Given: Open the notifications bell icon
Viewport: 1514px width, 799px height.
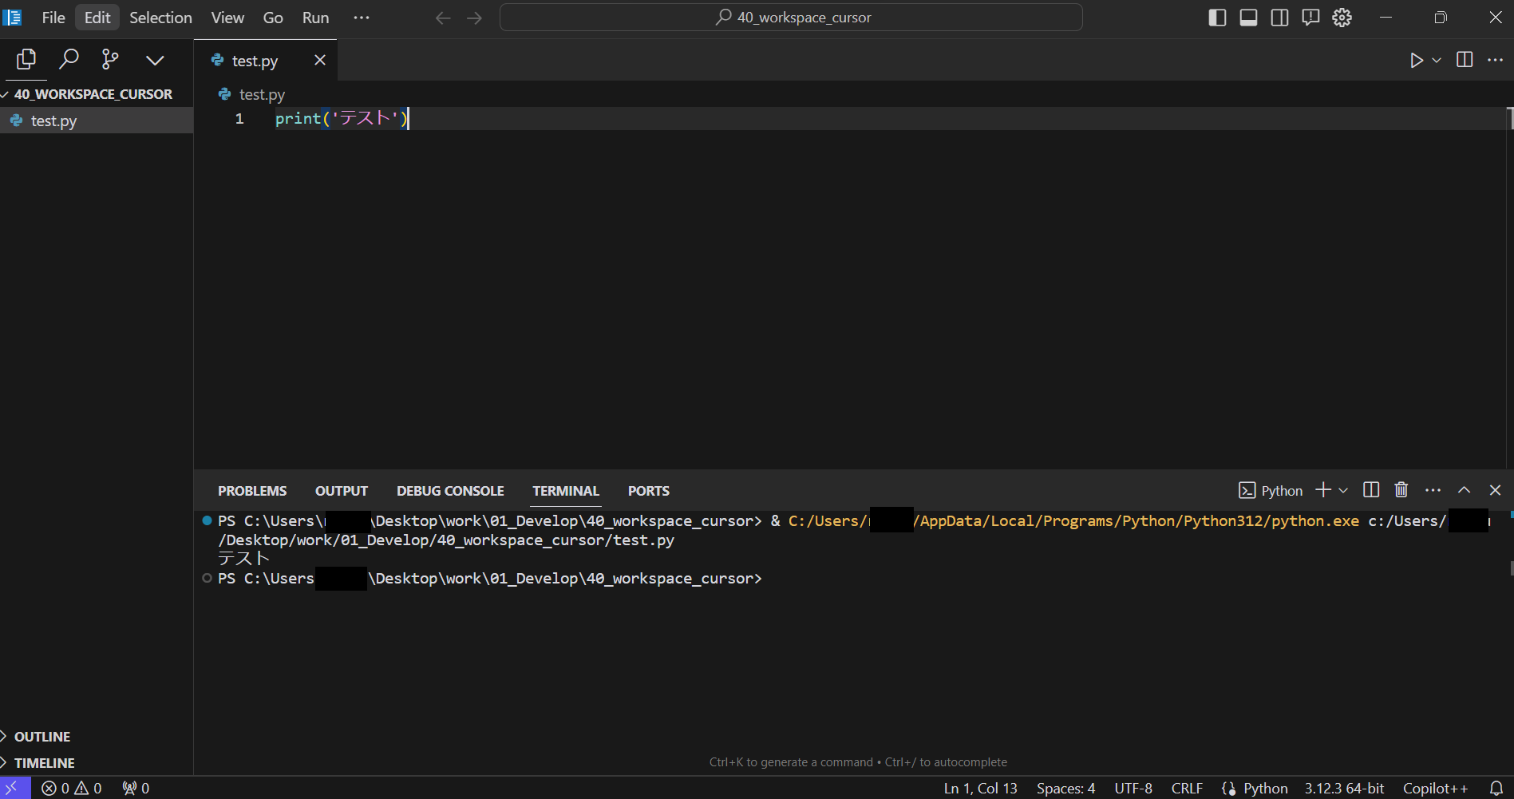Looking at the screenshot, I should click(1496, 788).
